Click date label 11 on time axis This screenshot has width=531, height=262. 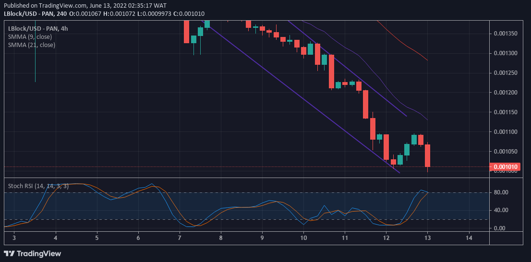[345, 238]
